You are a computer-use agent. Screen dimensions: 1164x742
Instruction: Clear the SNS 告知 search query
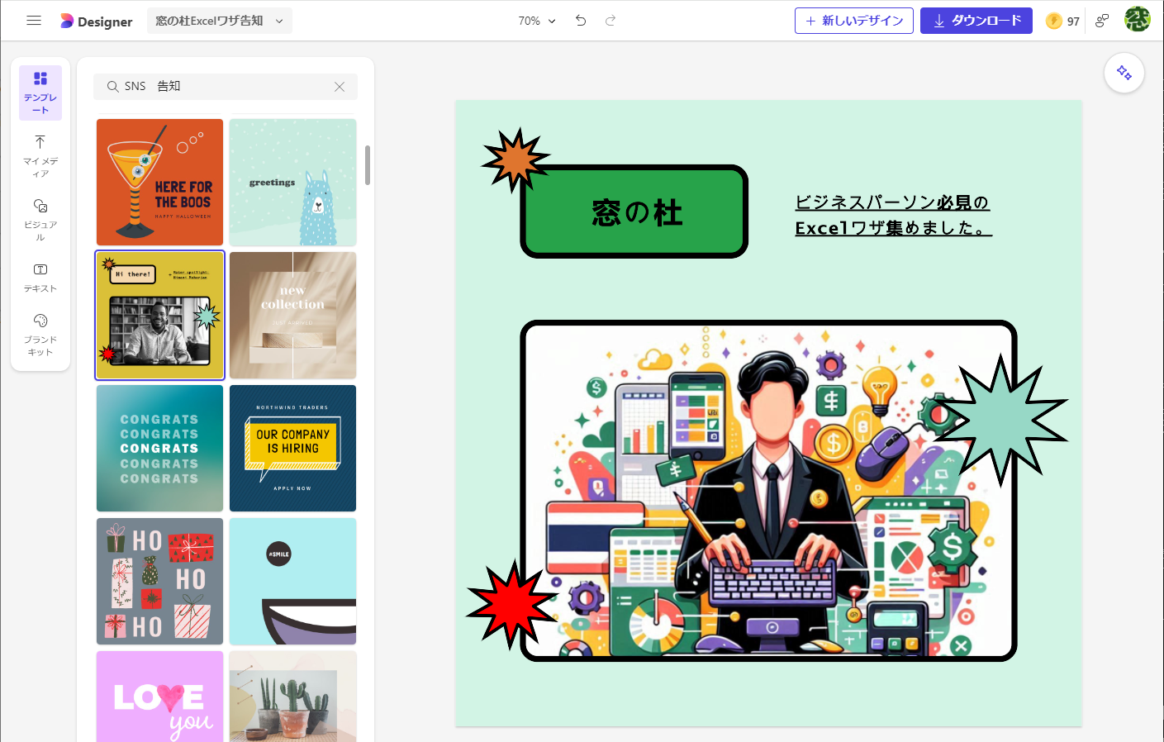click(x=339, y=86)
